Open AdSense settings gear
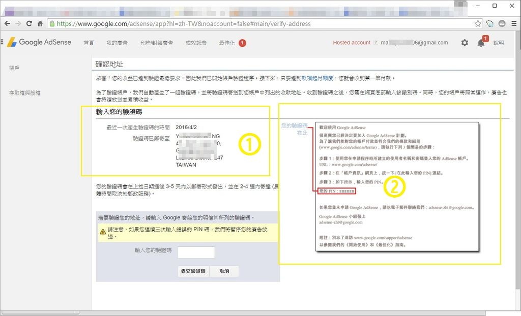521x316 pixels. coord(465,43)
